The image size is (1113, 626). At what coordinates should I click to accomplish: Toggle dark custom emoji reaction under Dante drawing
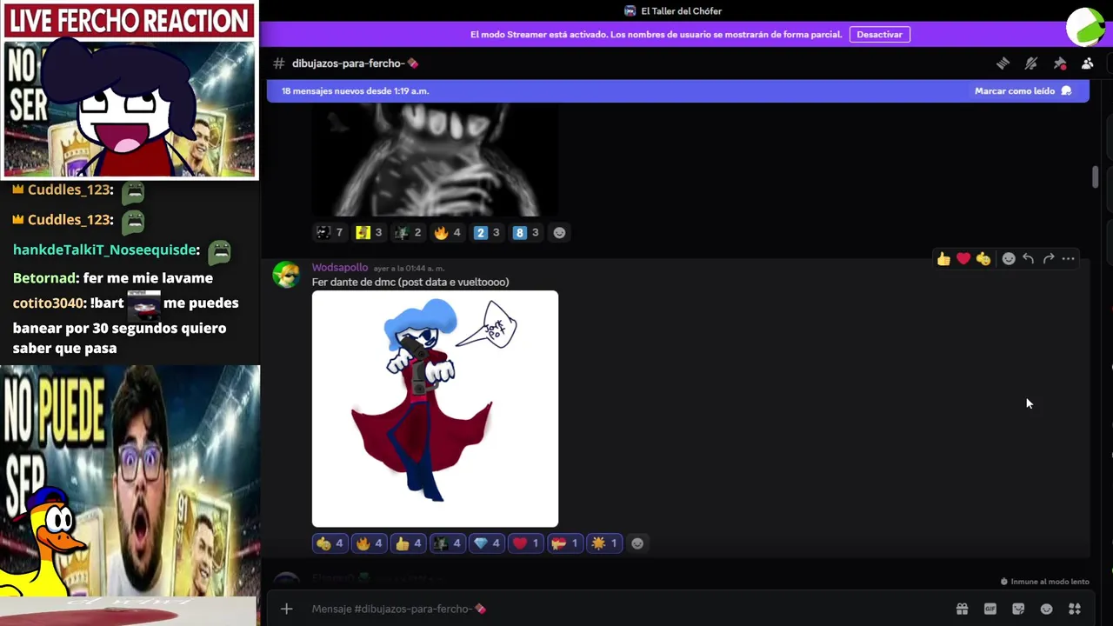pyautogui.click(x=447, y=543)
